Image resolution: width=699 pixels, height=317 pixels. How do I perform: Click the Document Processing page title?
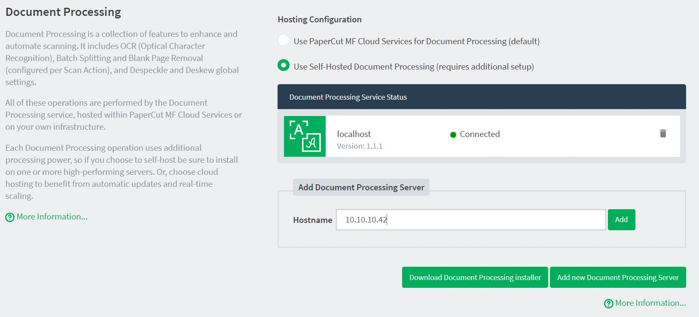[x=63, y=12]
